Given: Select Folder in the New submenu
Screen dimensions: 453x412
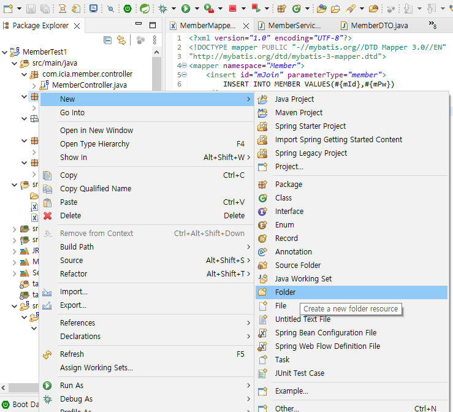Looking at the screenshot, I should [x=352, y=292].
